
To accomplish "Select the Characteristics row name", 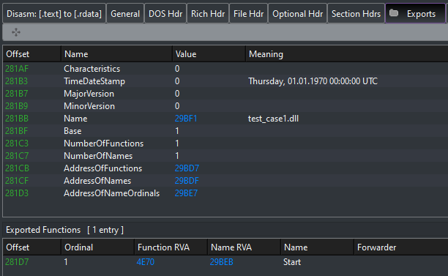I will pos(92,69).
